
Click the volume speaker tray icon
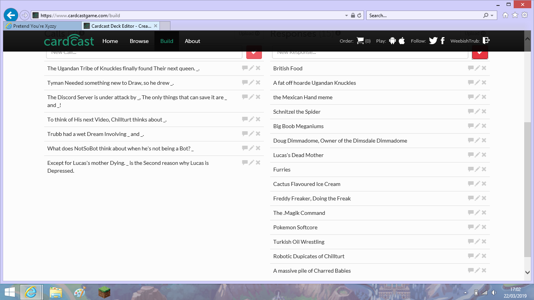pos(494,293)
